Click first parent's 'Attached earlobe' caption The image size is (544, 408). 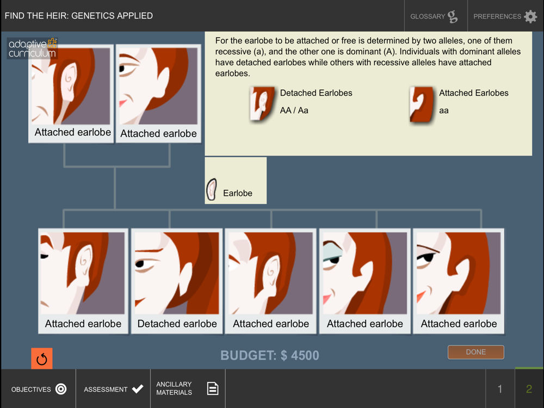coord(72,132)
